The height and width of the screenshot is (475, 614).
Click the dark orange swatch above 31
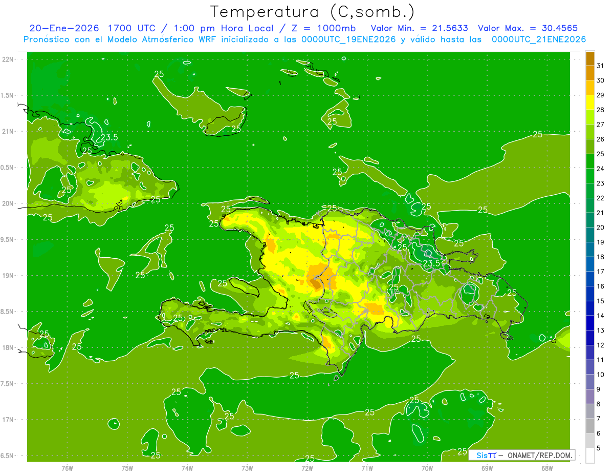coord(590,58)
